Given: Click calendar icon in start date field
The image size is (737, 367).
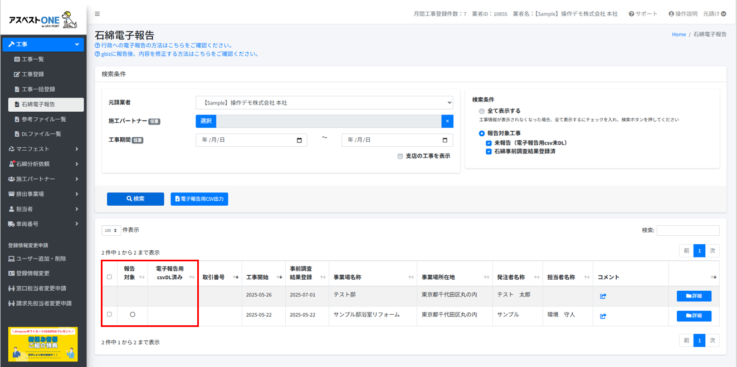Looking at the screenshot, I should coord(299,140).
